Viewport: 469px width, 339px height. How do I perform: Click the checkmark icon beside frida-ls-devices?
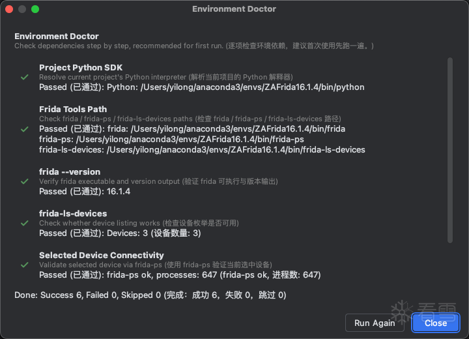pyautogui.click(x=24, y=223)
